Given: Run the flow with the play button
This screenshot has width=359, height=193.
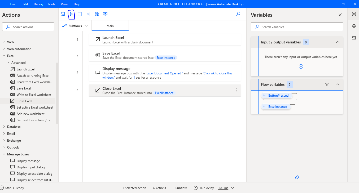Looking at the screenshot, I should (71, 14).
